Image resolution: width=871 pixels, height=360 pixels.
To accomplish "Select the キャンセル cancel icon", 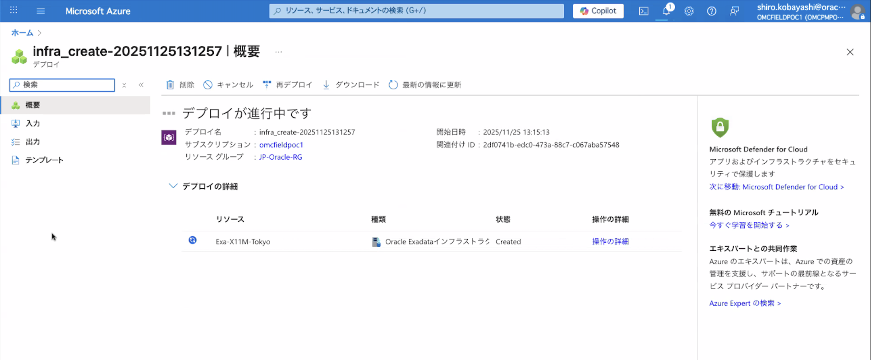I will click(x=208, y=85).
